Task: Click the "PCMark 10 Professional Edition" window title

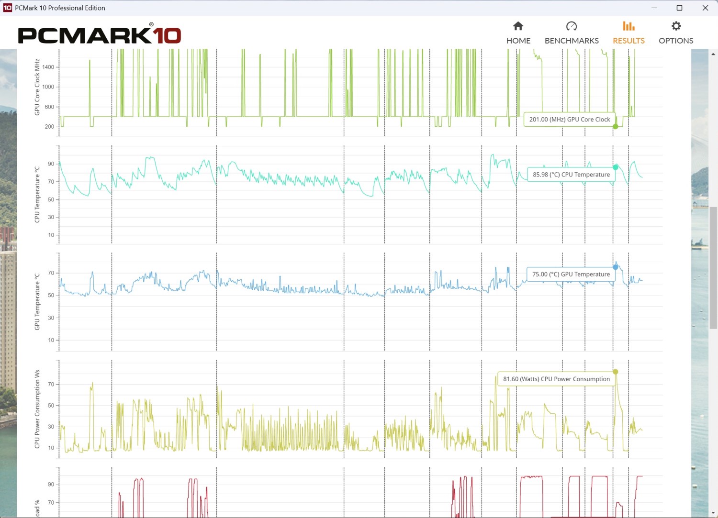Action: click(x=60, y=8)
